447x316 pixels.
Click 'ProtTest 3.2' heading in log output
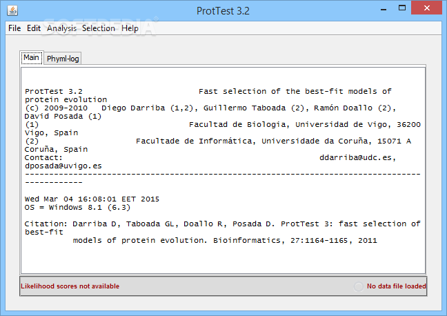54,92
